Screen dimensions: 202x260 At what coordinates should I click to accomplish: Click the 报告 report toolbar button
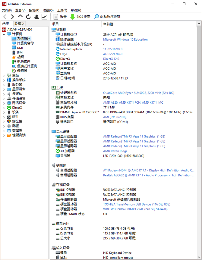point(60,17)
